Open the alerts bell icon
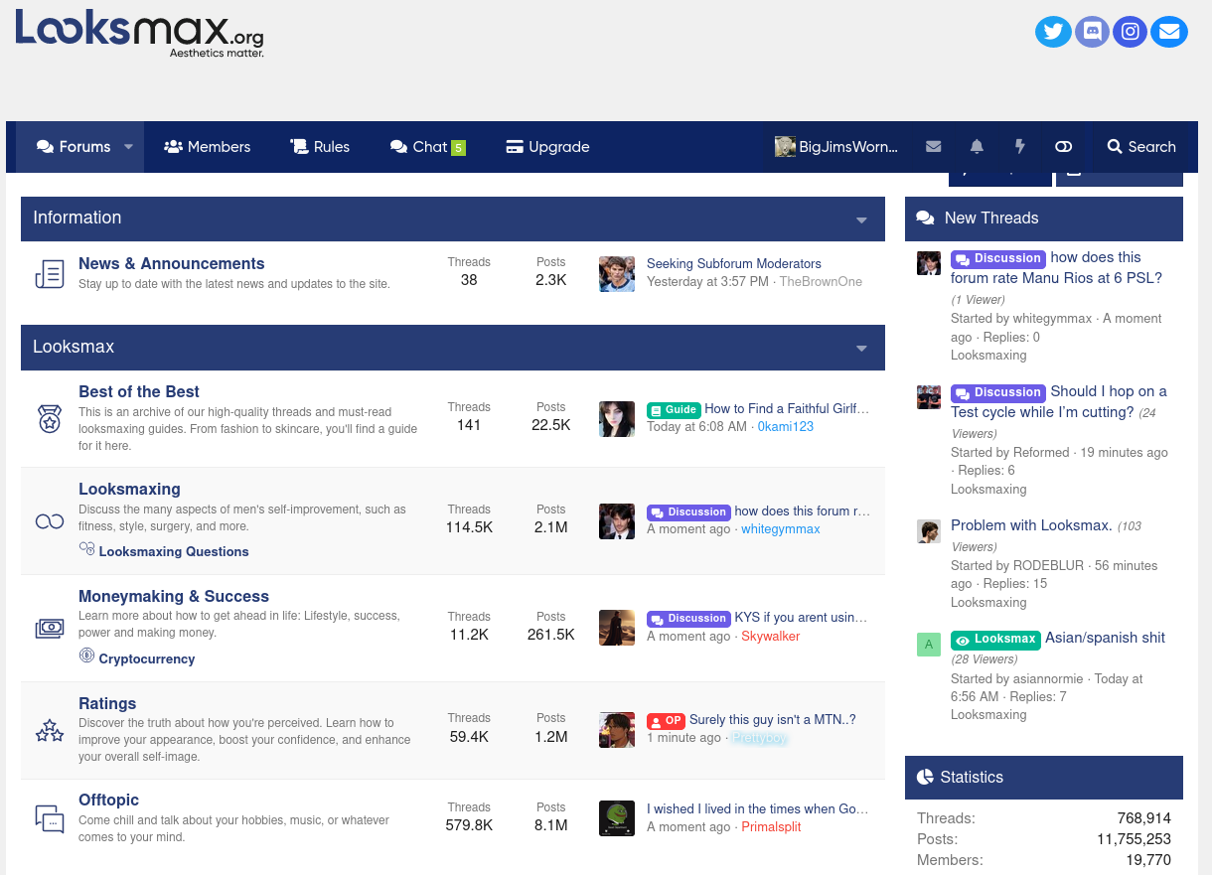Image resolution: width=1212 pixels, height=875 pixels. click(x=977, y=147)
